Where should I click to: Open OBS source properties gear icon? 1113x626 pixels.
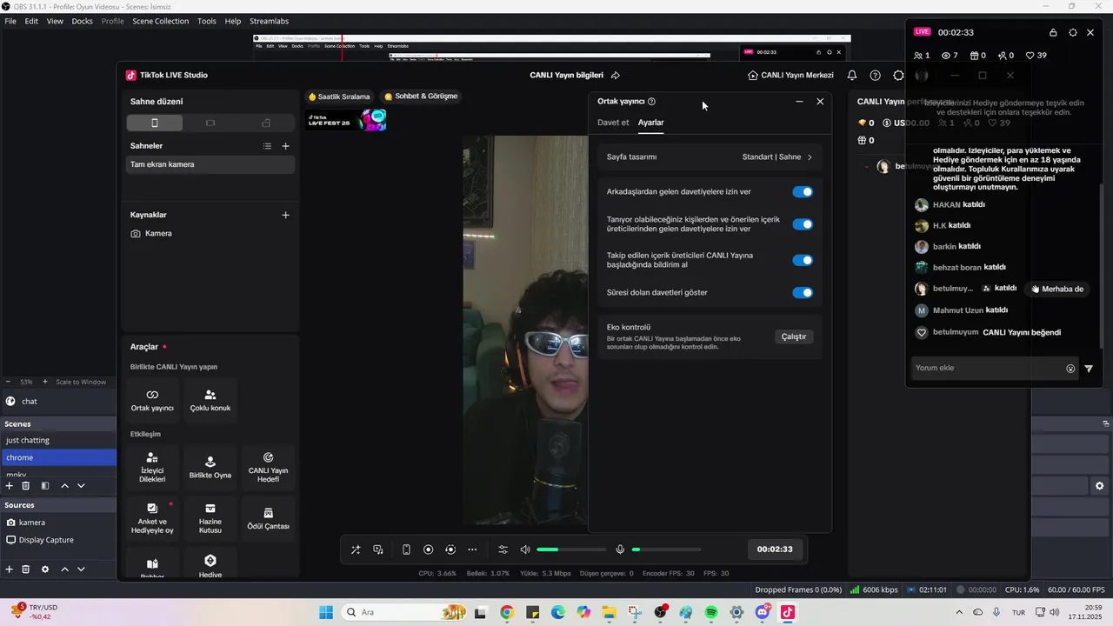[x=45, y=569]
